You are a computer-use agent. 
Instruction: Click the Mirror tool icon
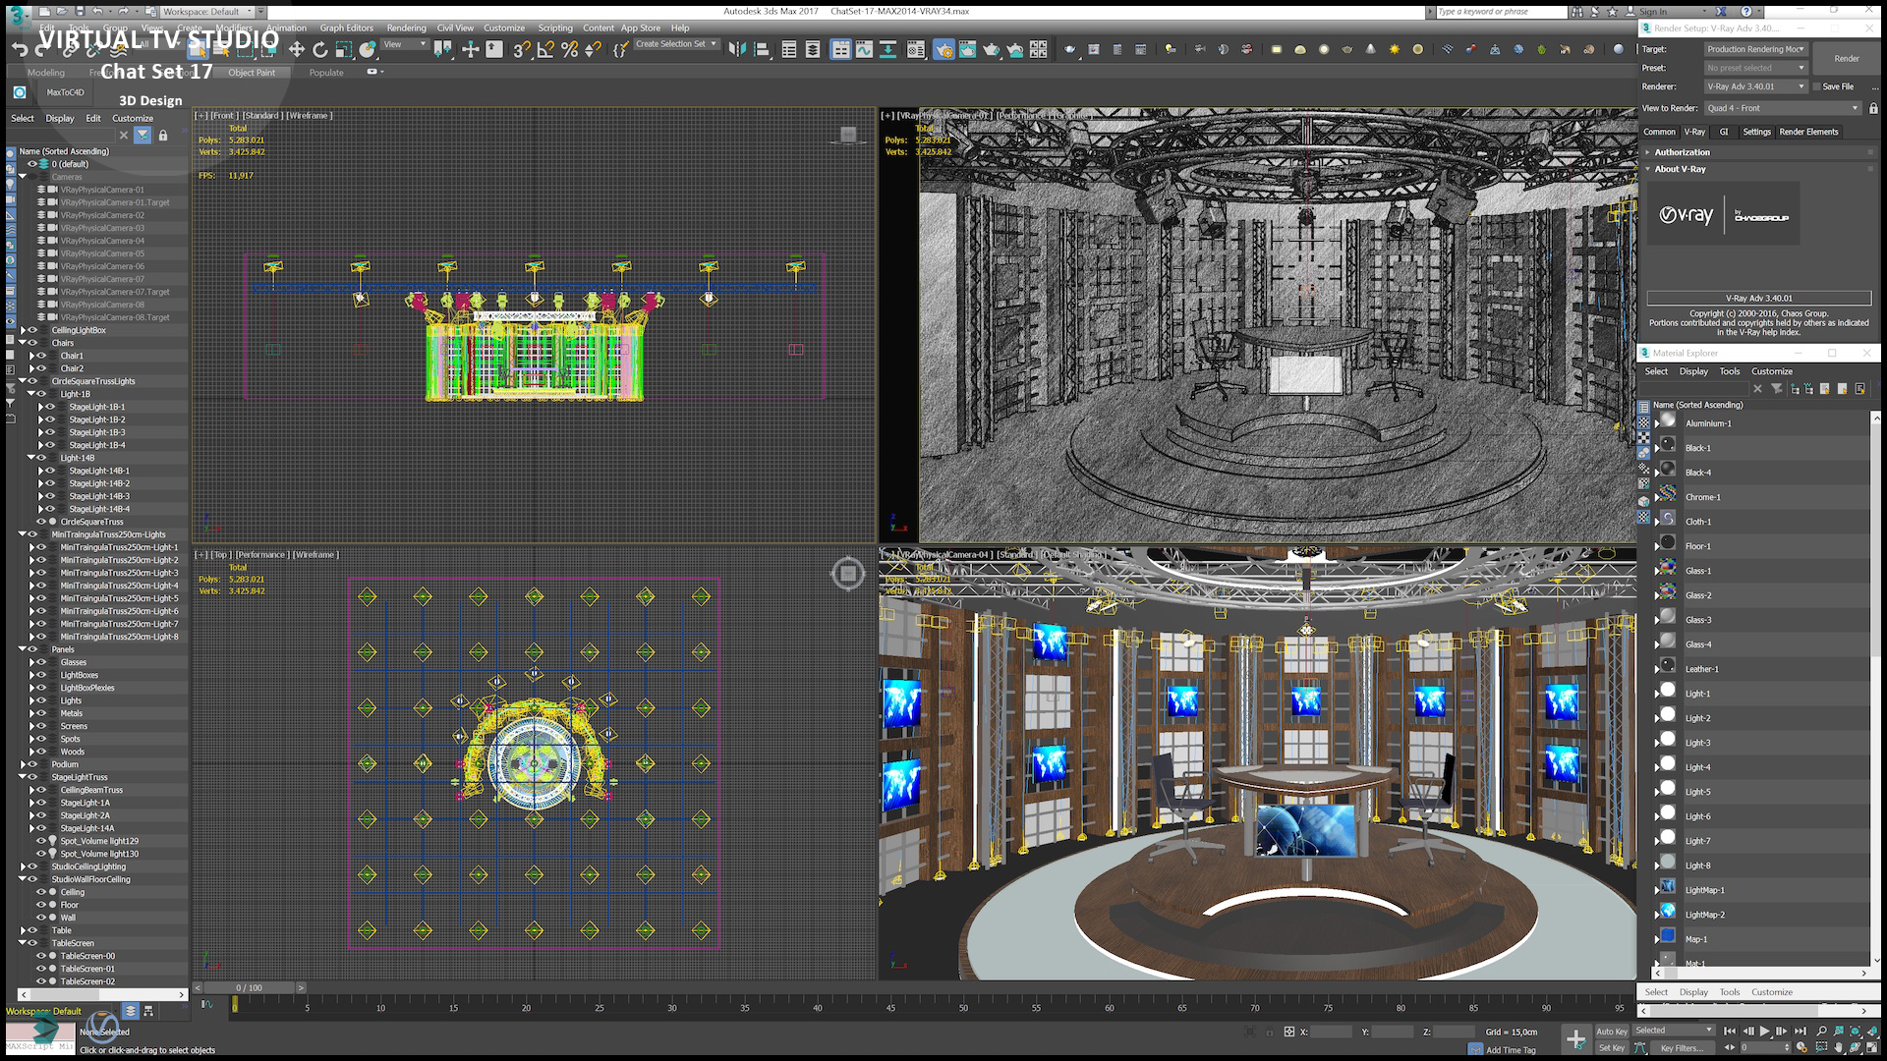pos(737,49)
